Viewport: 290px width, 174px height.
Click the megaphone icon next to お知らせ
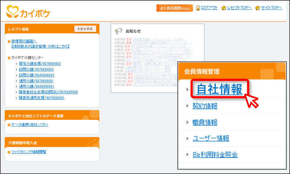(x=118, y=31)
